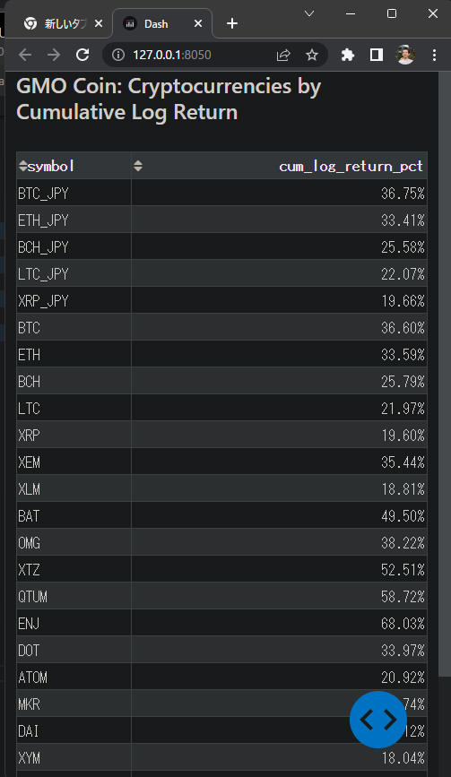Bookmark this page with the star icon
The height and width of the screenshot is (777, 451).
point(311,55)
